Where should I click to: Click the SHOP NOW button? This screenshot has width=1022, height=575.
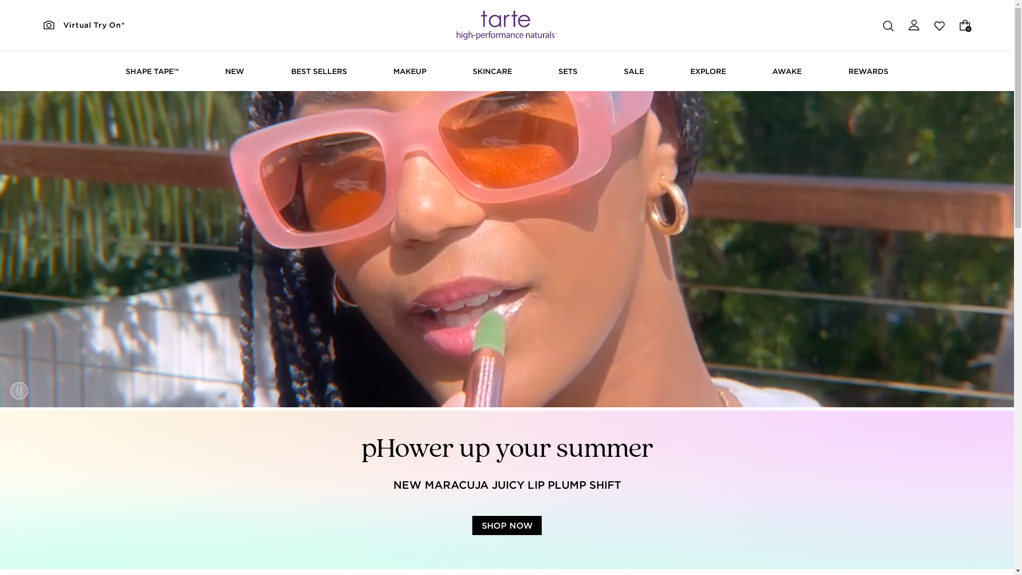tap(507, 525)
